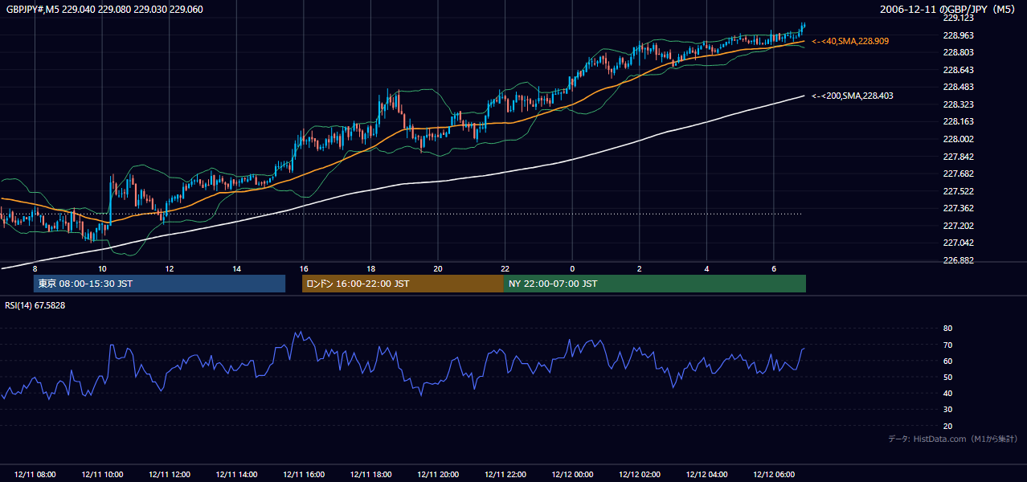Click the 12/11 14:00 time label
1027x482 pixels.
coord(236,475)
